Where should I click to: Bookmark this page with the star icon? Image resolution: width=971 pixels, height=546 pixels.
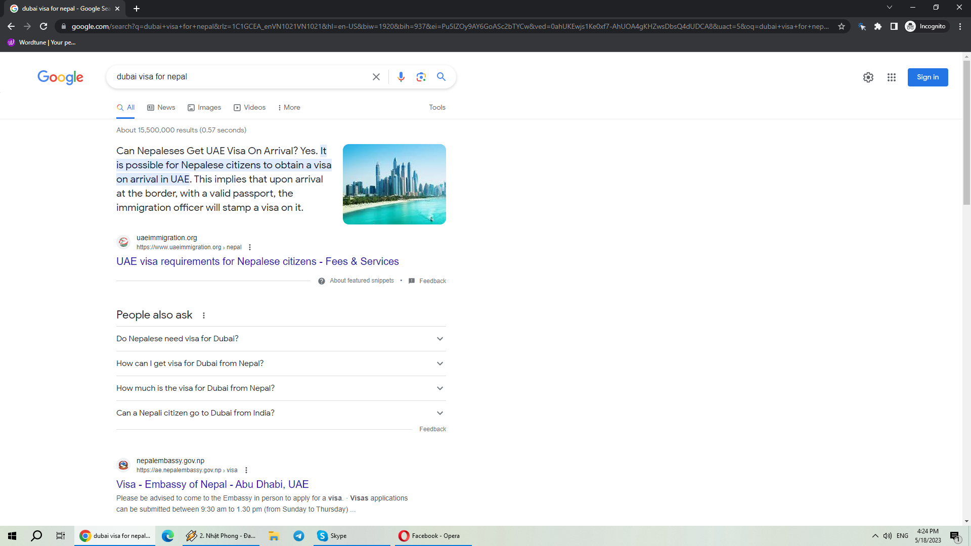click(x=841, y=26)
